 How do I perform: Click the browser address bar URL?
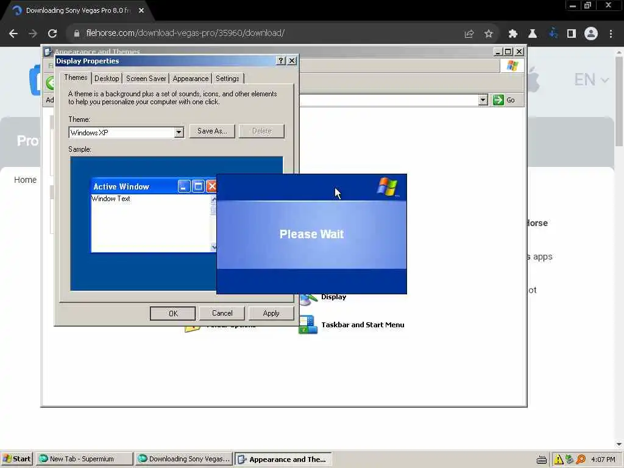coord(185,34)
